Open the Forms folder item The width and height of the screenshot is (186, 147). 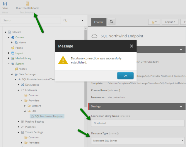click(19, 48)
